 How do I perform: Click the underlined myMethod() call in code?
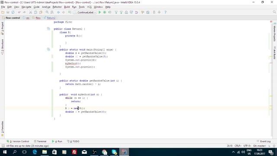pos(73,63)
